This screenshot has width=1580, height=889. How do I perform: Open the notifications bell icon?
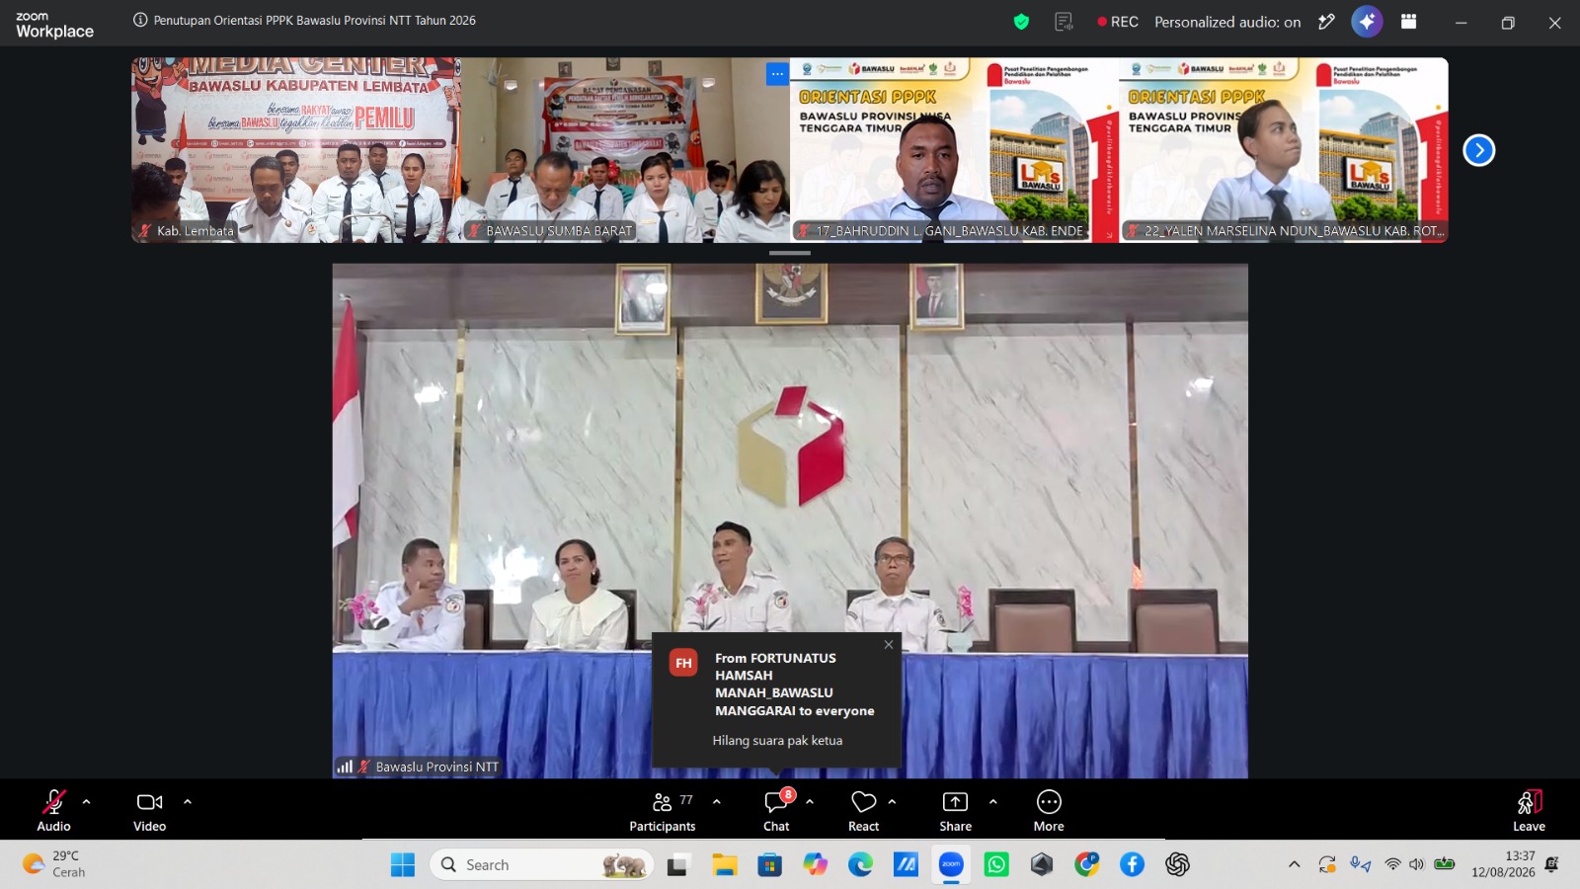pyautogui.click(x=1551, y=864)
